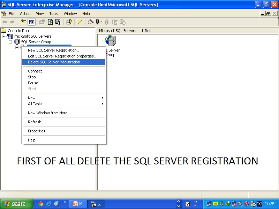Minimize the inner MDI child window
279x209 pixels.
pos(262,14)
